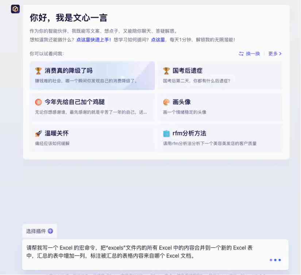Screen dimensions: 301x275
Task: Click the round badge icon beside 今年先给自己加个鸡腿
Action: 38,102
